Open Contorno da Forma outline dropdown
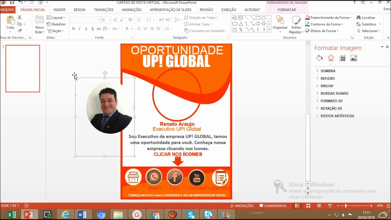The height and width of the screenshot is (220, 391). click(x=324, y=24)
